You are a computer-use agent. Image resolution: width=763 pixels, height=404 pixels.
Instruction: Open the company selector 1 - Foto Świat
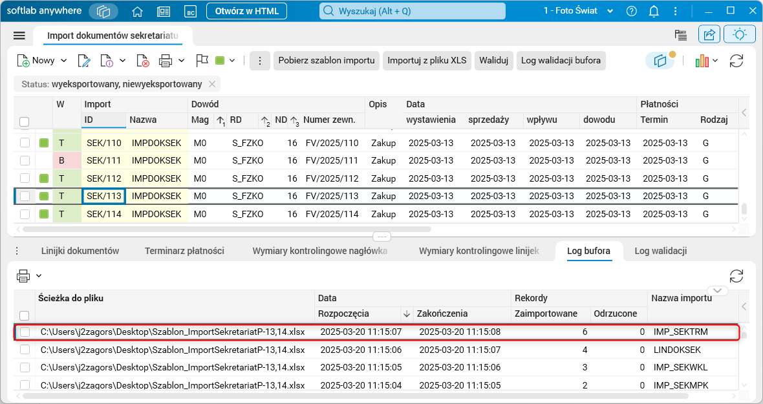578,11
